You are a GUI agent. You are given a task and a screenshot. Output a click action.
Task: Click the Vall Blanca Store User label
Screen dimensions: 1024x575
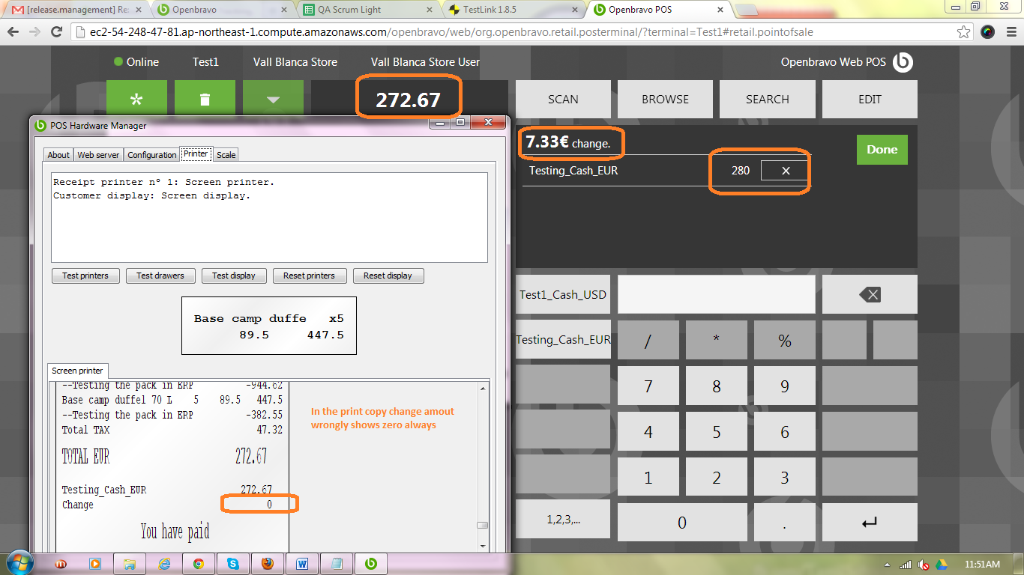425,62
